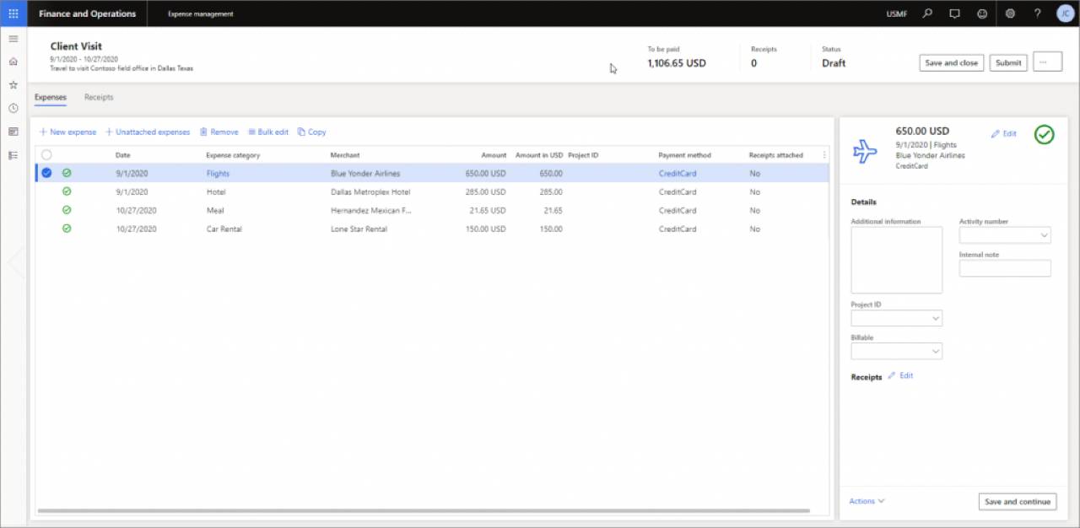Click the horizontal scrollbar under expense grid
1080x528 pixels.
424,510
